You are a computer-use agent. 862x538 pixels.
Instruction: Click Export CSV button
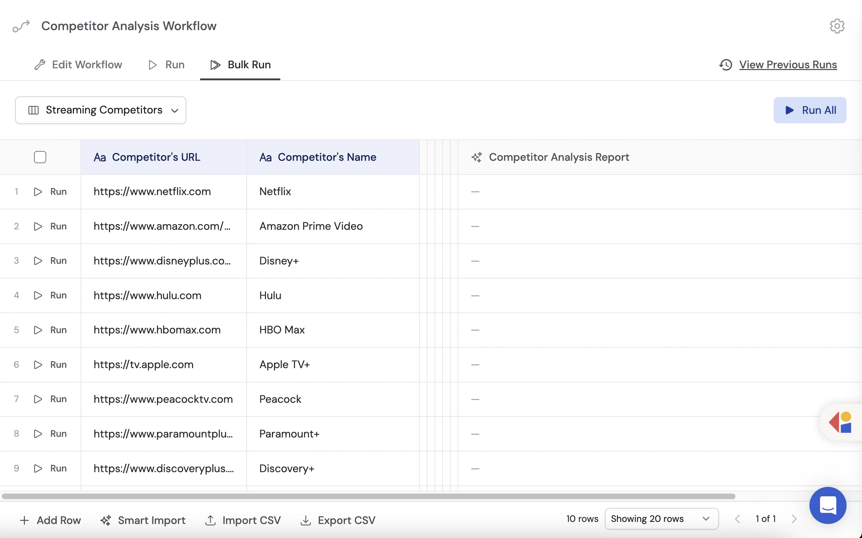point(338,520)
